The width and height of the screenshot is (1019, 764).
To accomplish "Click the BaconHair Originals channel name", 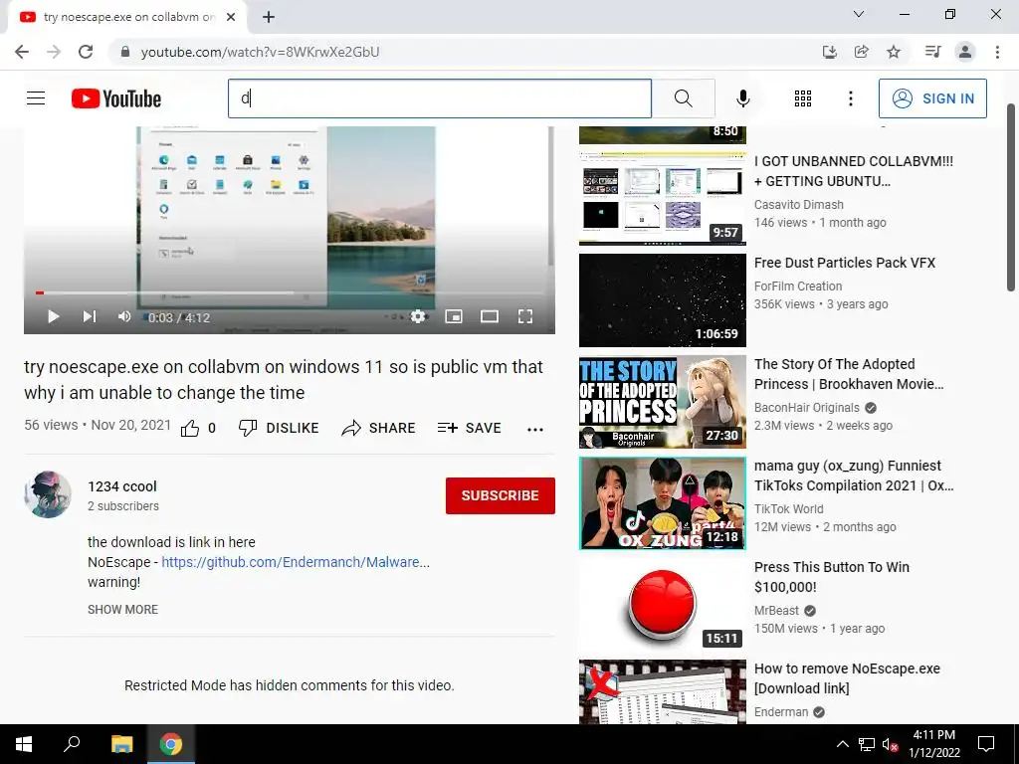I will (806, 407).
